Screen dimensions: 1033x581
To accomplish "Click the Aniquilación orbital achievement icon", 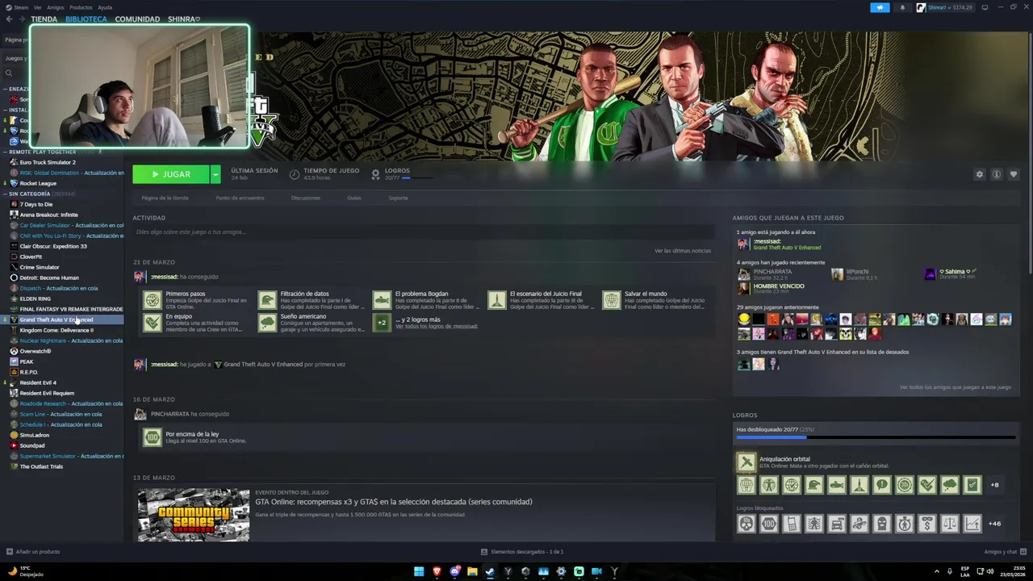I will 747,462.
